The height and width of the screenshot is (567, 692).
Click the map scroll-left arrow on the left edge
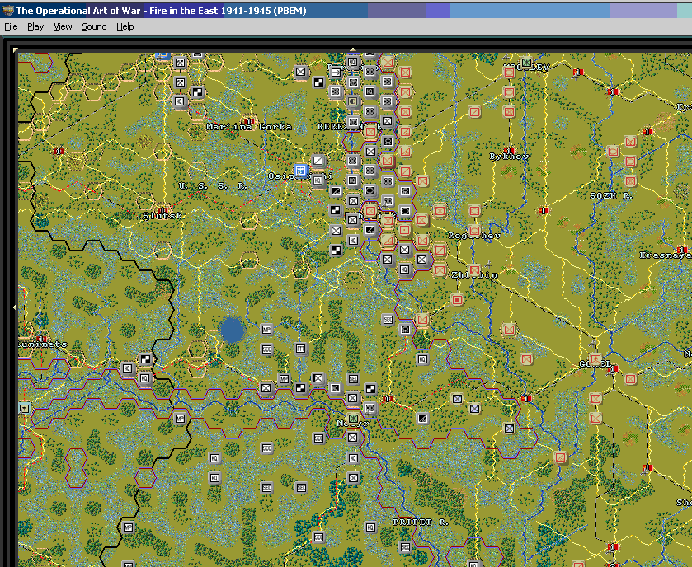[x=15, y=307]
